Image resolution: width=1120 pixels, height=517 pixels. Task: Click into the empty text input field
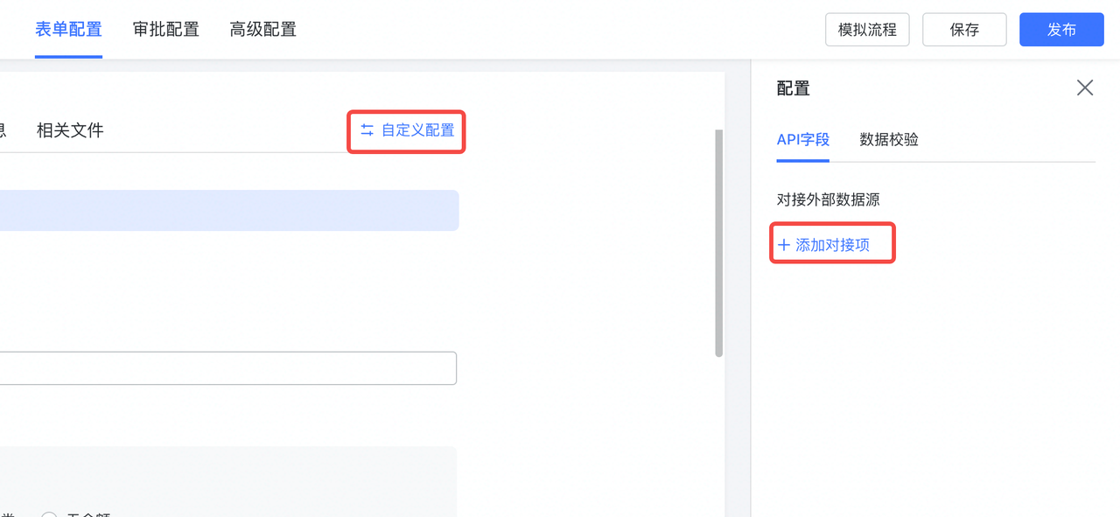(227, 368)
